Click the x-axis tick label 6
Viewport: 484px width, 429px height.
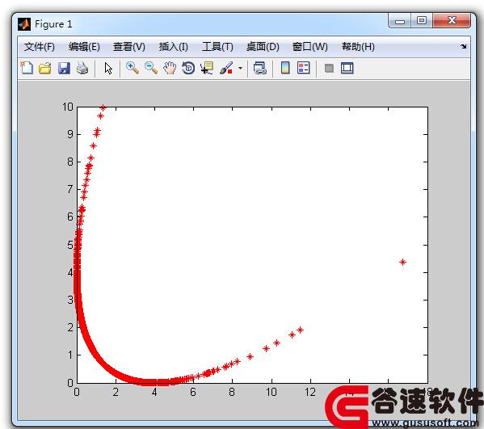[193, 393]
